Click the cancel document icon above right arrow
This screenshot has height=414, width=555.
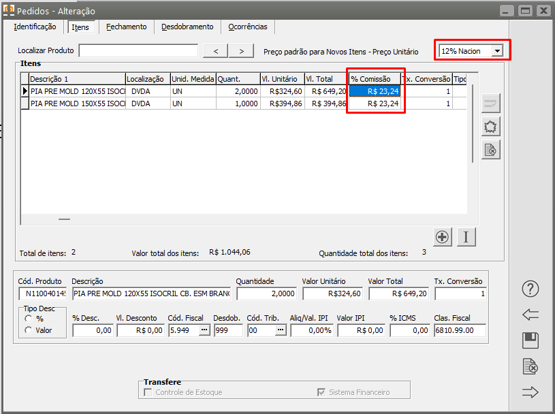coord(530,366)
